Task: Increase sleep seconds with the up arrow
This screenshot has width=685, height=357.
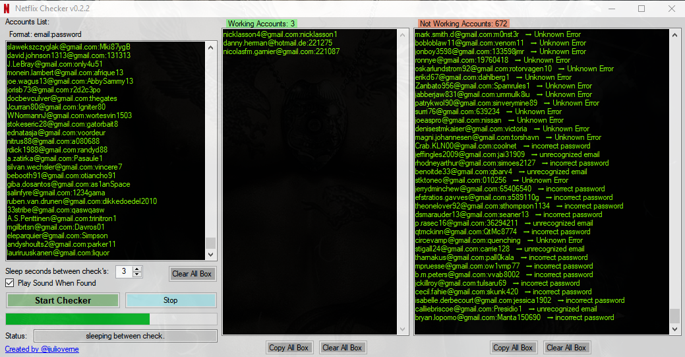Action: tap(137, 269)
